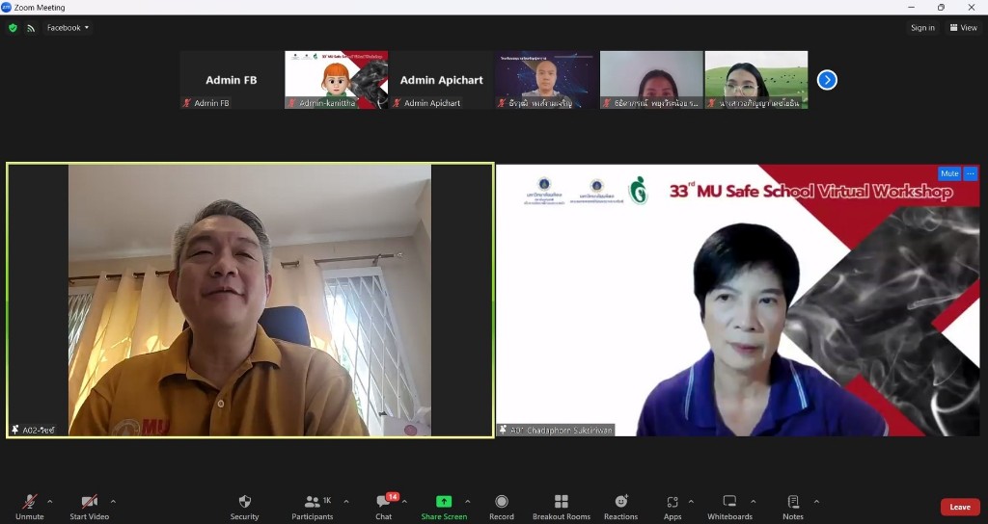Click the A02 speaker video tile
The width and height of the screenshot is (988, 524).
(x=250, y=301)
